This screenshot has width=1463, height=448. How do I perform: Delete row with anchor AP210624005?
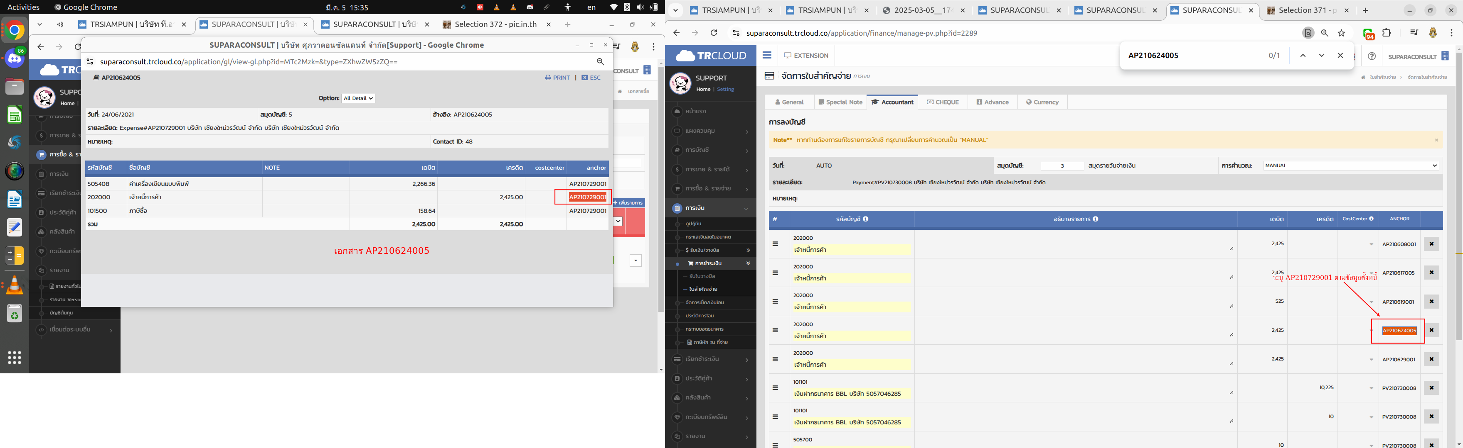(1431, 330)
